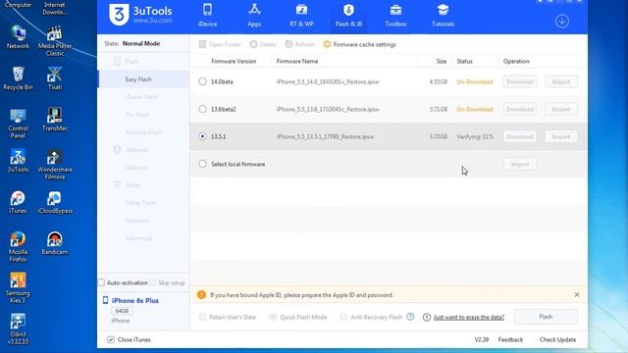Viewport: 628px width, 353px height.
Task: Select Multiple Flash in the sidebar
Action: (143, 132)
